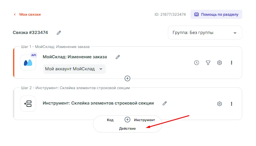Open the filter funnel icon in step 1

208,63
